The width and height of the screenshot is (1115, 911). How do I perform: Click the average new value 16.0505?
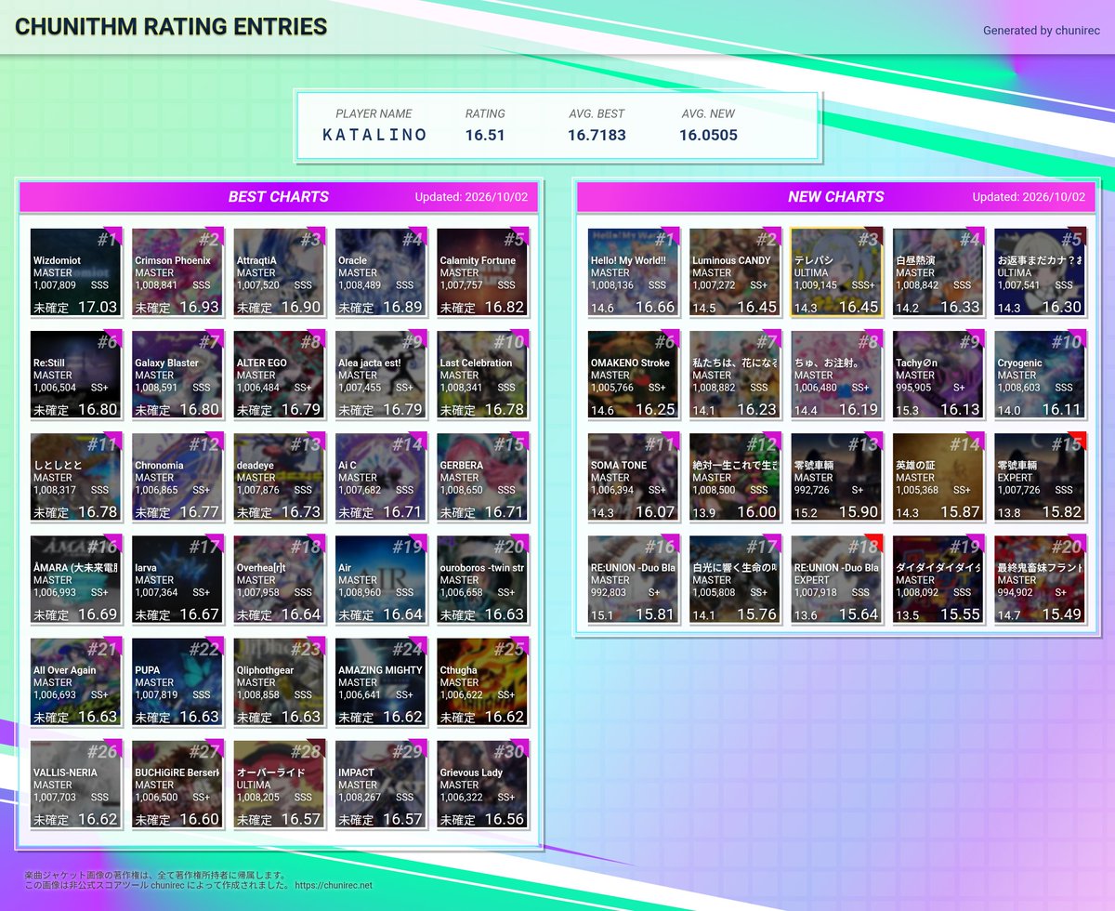[708, 135]
